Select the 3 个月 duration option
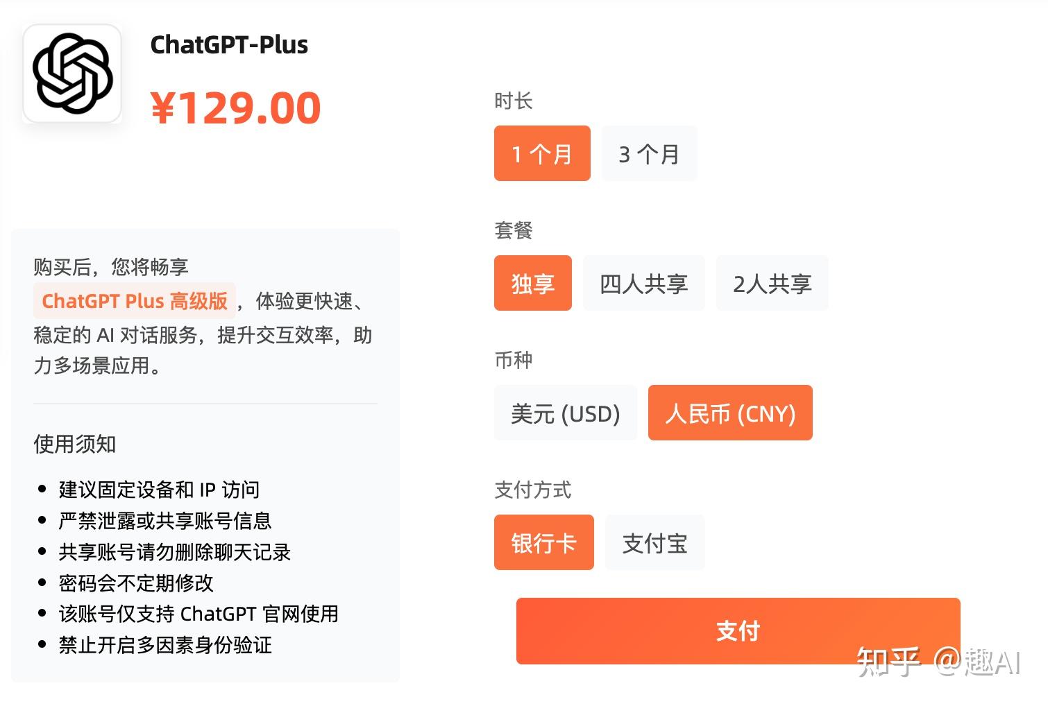Image resolution: width=1048 pixels, height=706 pixels. pyautogui.click(x=648, y=153)
